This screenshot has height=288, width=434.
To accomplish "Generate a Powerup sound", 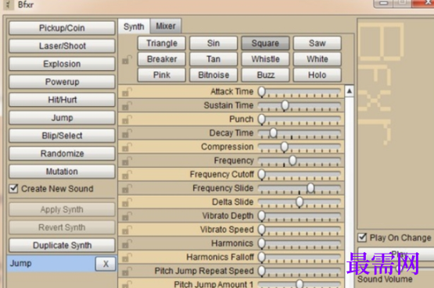I will [62, 82].
